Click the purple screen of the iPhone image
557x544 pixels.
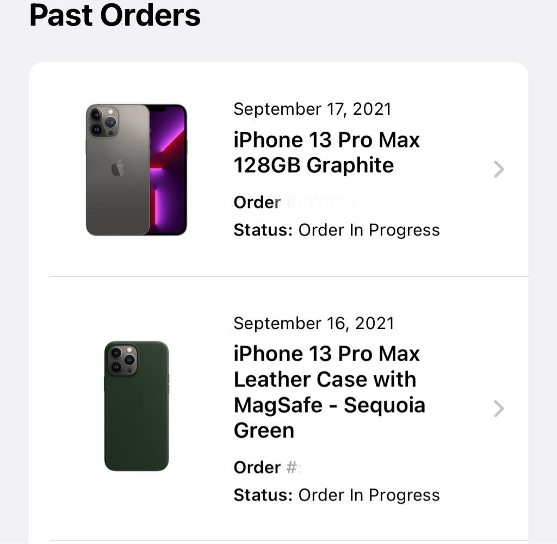(x=168, y=170)
